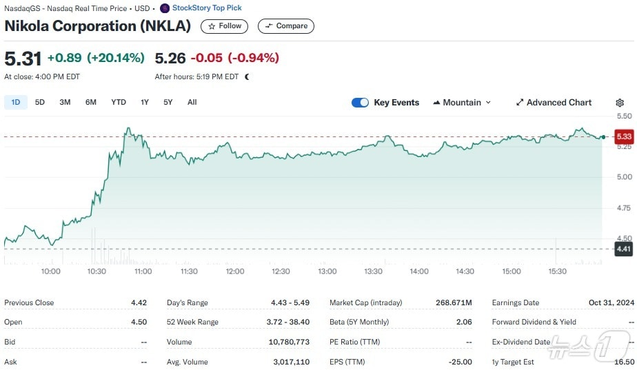Select the 1Y time range
637x370 pixels.
pos(145,102)
